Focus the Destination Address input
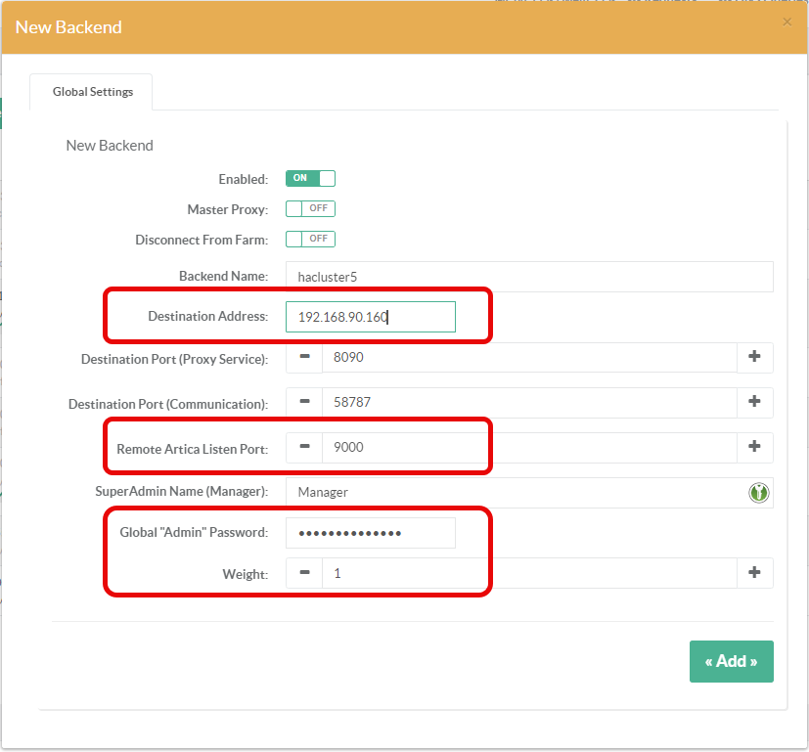This screenshot has height=752, width=809. 370,317
